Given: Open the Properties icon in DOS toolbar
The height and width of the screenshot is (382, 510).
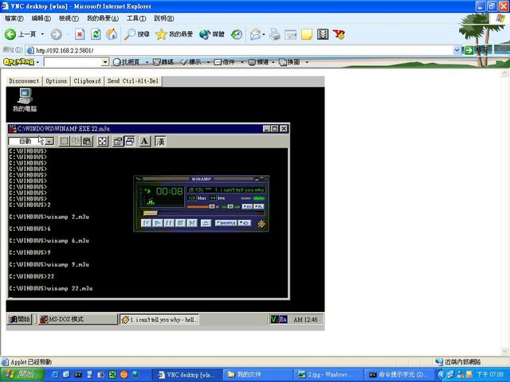Looking at the screenshot, I should tap(118, 141).
